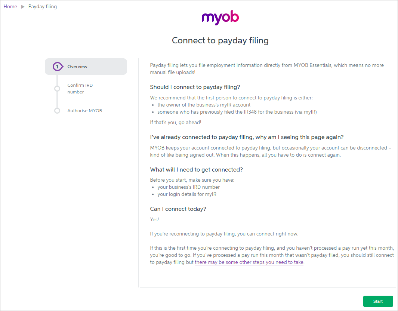
Task: Click the 'your login details for myIR' bullet
Action: click(x=187, y=194)
